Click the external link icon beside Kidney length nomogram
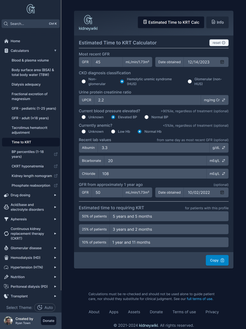 pyautogui.click(x=56, y=176)
